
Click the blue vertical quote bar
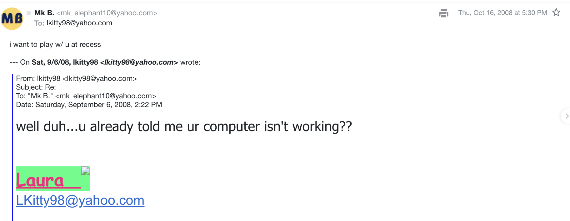[x=13, y=147]
